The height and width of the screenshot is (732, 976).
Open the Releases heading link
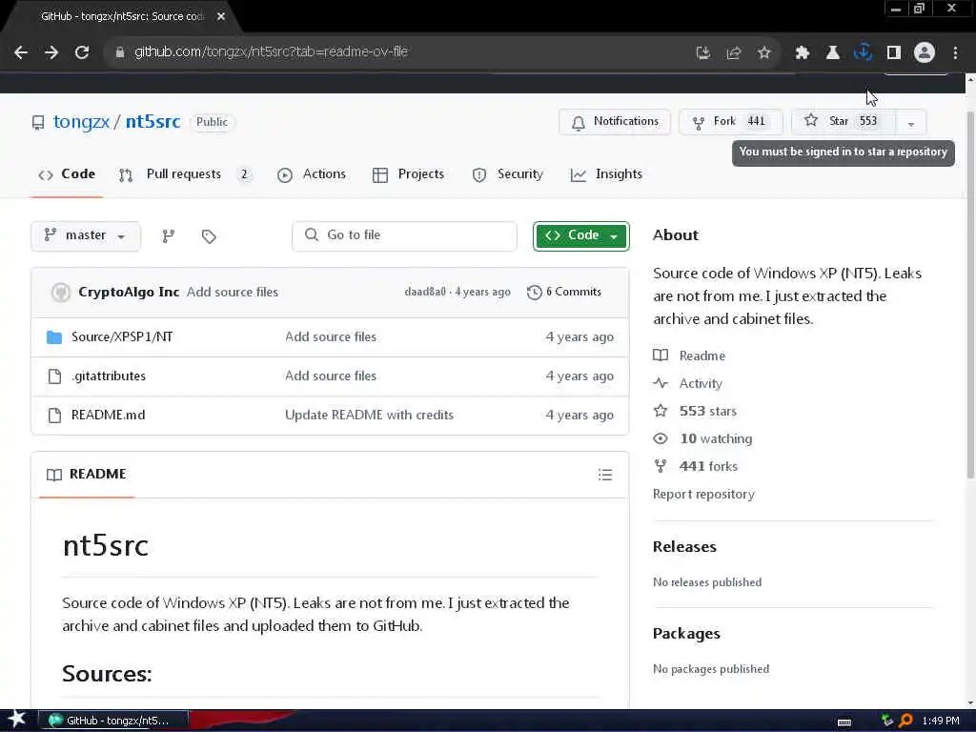coord(684,546)
